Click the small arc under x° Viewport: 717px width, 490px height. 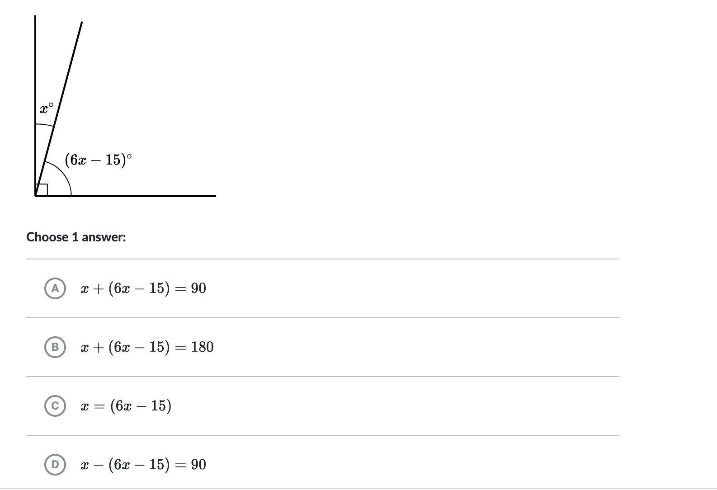point(44,125)
